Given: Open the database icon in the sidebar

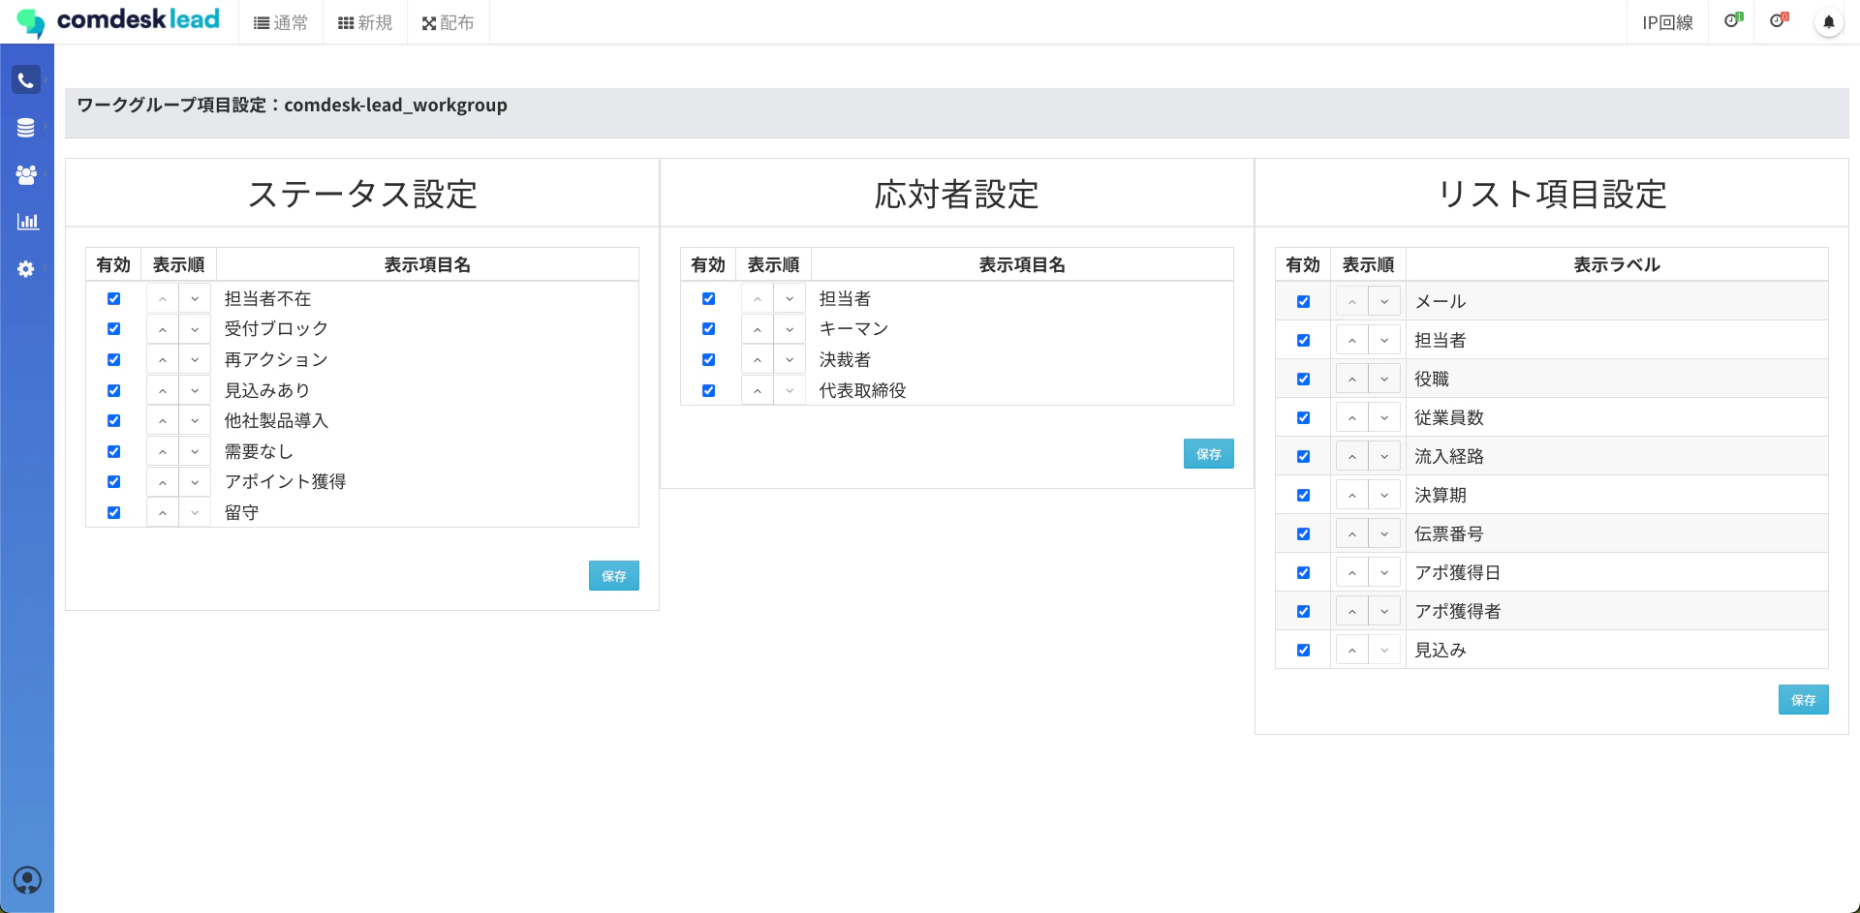Looking at the screenshot, I should pos(26,127).
